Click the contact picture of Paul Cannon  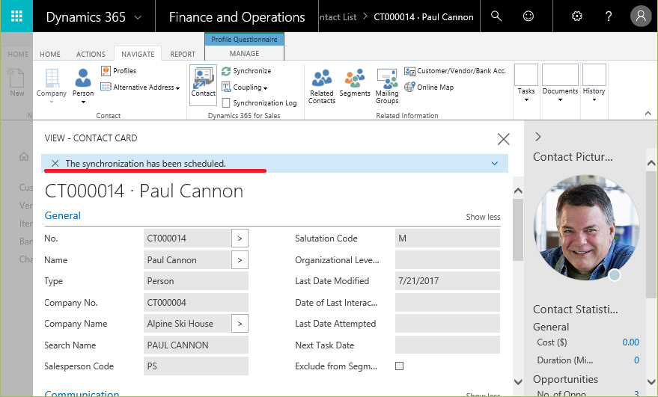coord(587,228)
